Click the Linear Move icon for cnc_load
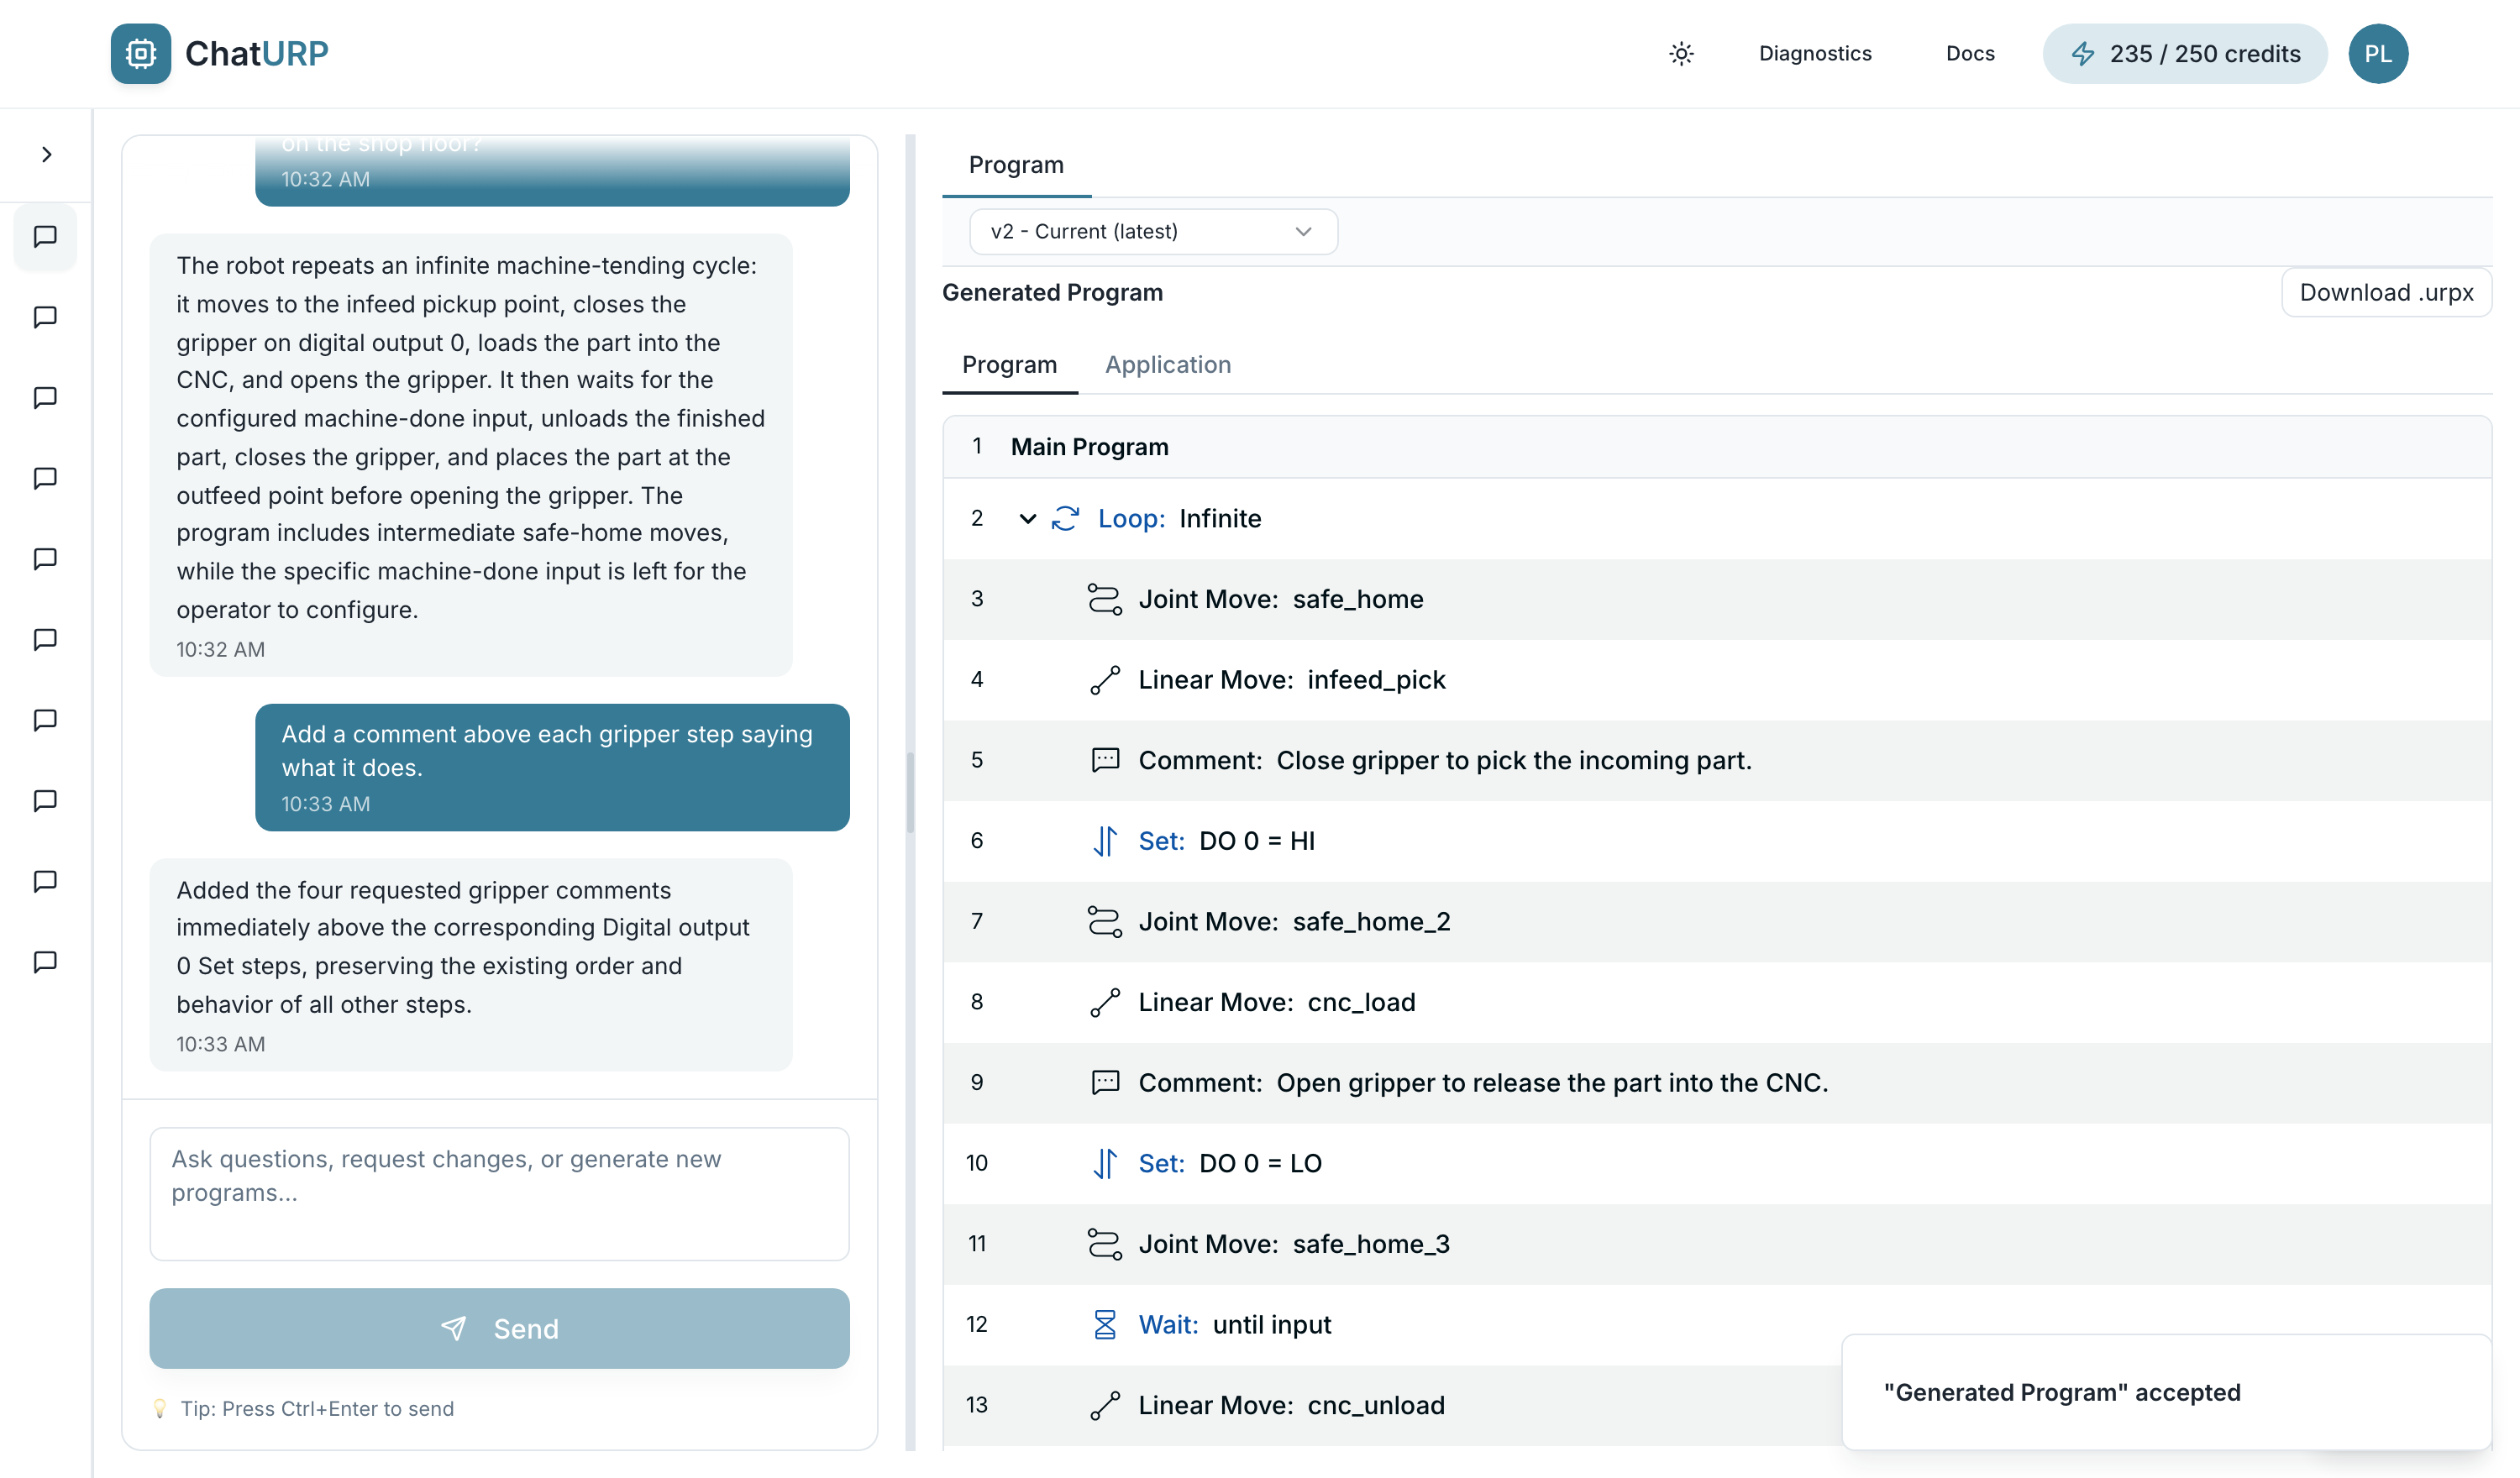Image resolution: width=2520 pixels, height=1478 pixels. 1104,1002
